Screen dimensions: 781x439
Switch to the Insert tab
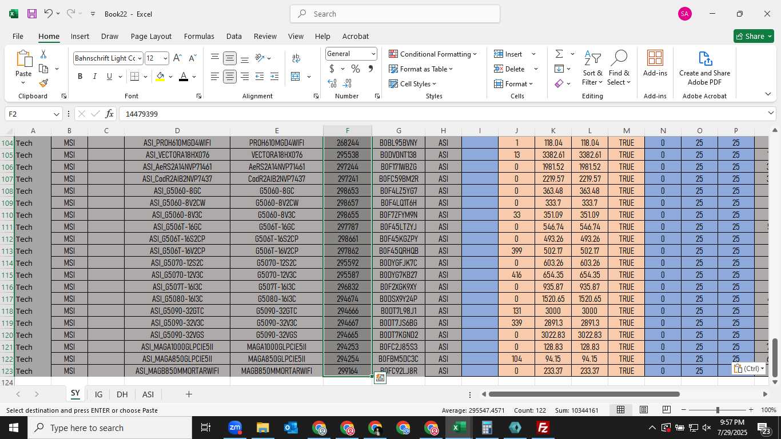coord(80,36)
